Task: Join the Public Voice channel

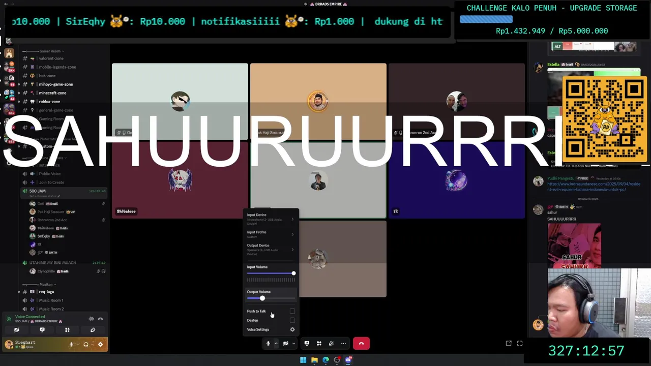Action: pyautogui.click(x=64, y=174)
